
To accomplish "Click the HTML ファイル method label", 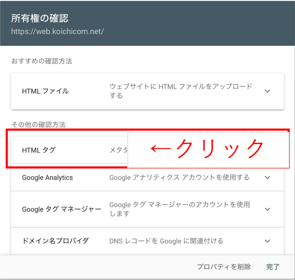I will [x=45, y=91].
